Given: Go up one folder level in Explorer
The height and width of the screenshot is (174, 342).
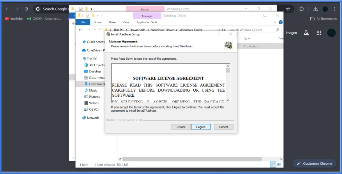Looking at the screenshot, I should point(100,30).
